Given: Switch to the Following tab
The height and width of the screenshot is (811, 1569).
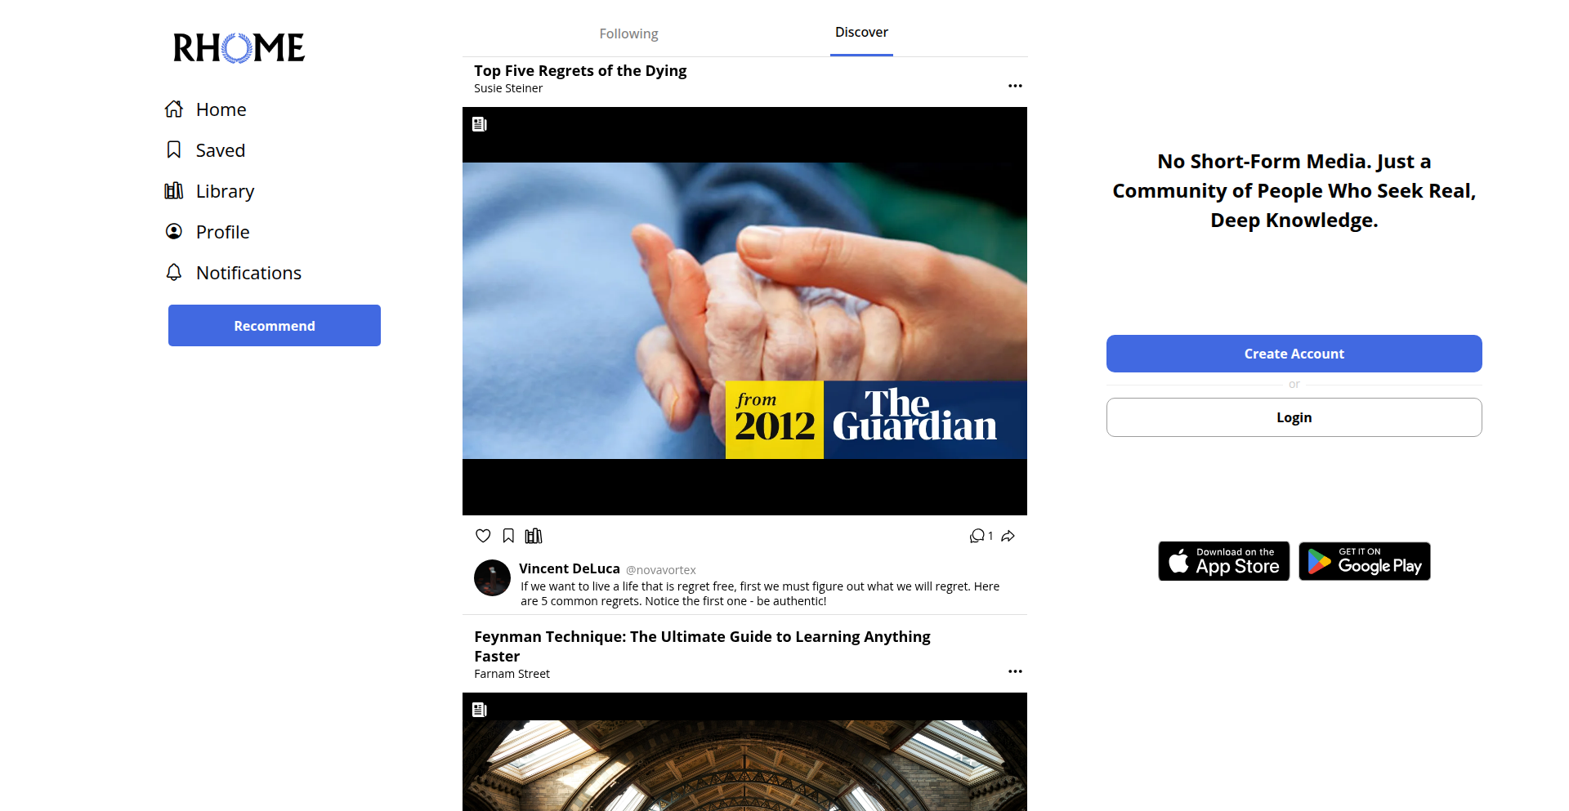Looking at the screenshot, I should [x=628, y=33].
